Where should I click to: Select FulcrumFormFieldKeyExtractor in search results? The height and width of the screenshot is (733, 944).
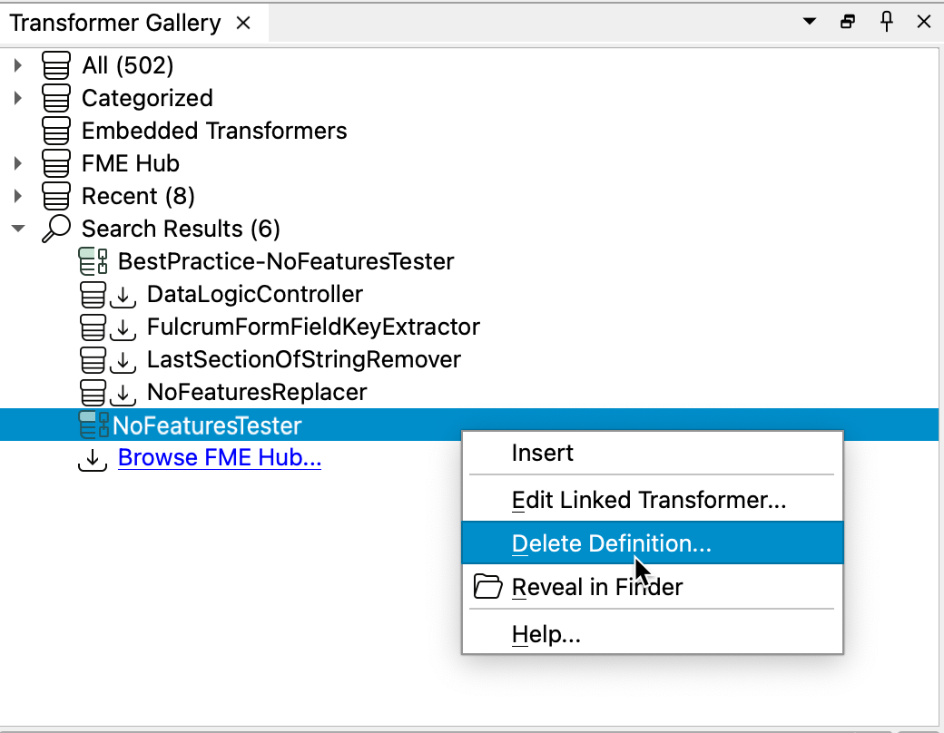tap(313, 327)
